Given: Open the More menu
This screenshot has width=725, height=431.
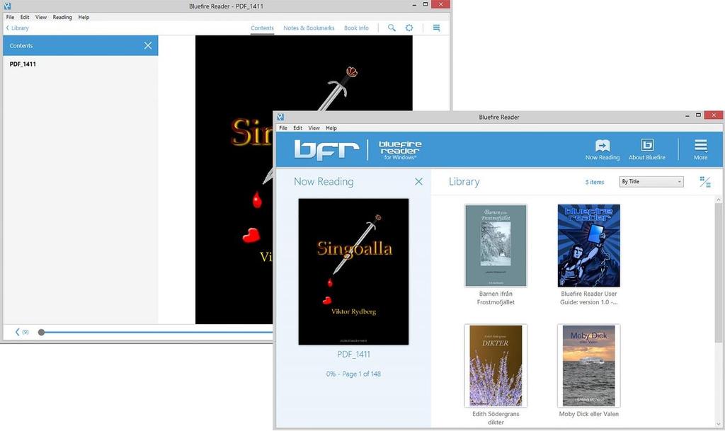Looking at the screenshot, I should (700, 149).
